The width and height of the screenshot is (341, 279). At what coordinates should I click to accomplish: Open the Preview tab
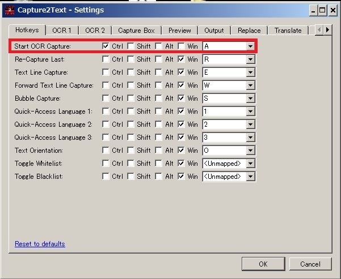[x=180, y=31]
